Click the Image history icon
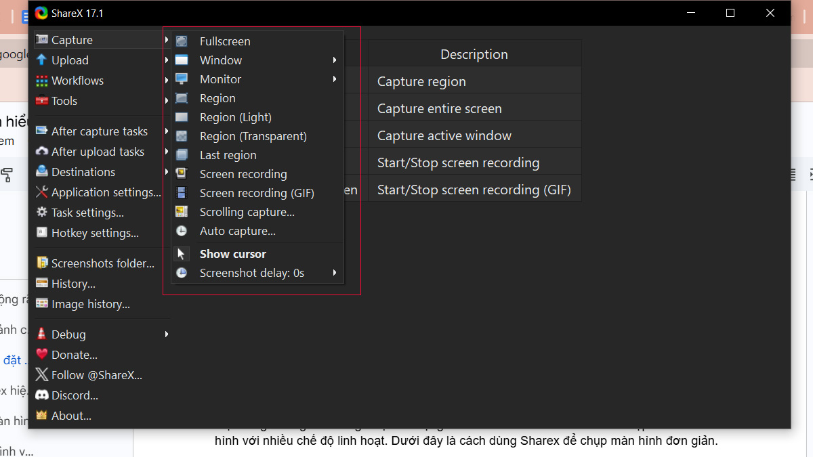 [42, 304]
